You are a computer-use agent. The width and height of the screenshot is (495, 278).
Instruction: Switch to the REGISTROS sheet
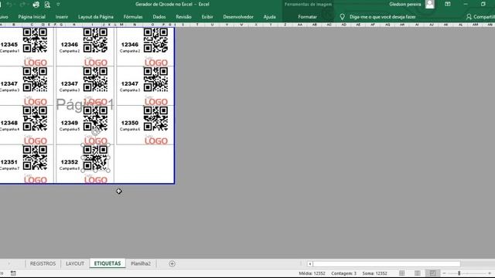click(43, 263)
